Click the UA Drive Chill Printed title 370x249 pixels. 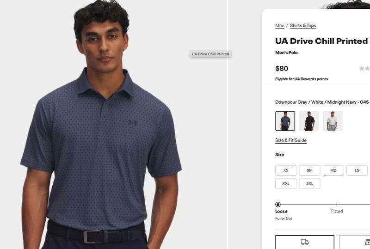point(321,41)
